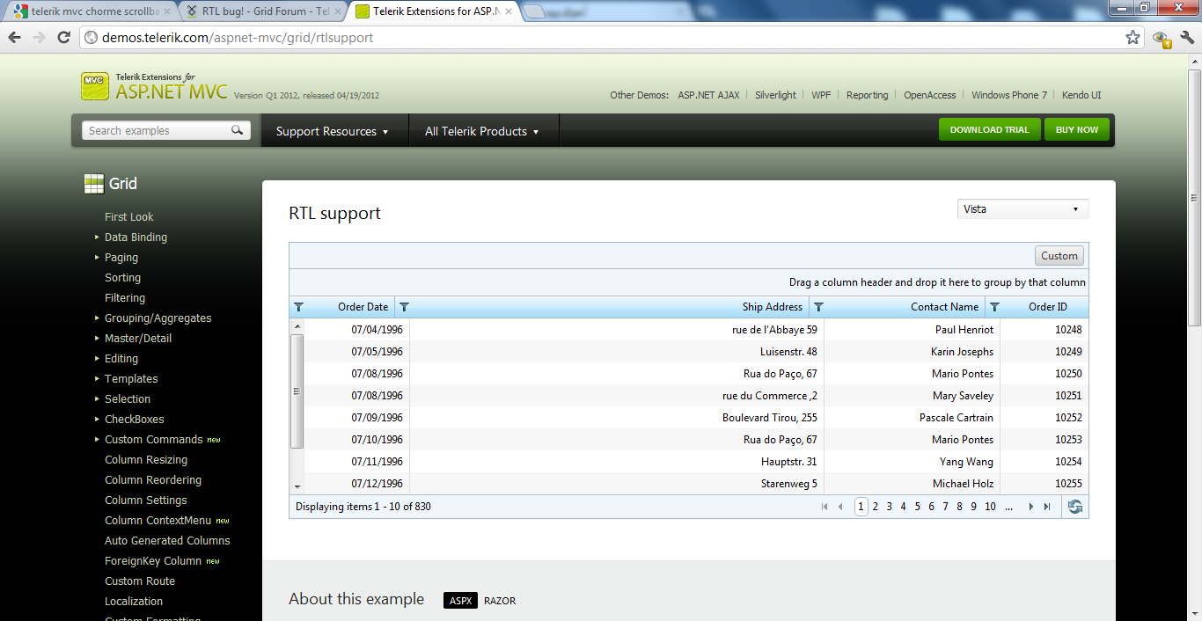Refresh the grid with the refresh icon
The width and height of the screenshot is (1202, 621).
(x=1074, y=507)
